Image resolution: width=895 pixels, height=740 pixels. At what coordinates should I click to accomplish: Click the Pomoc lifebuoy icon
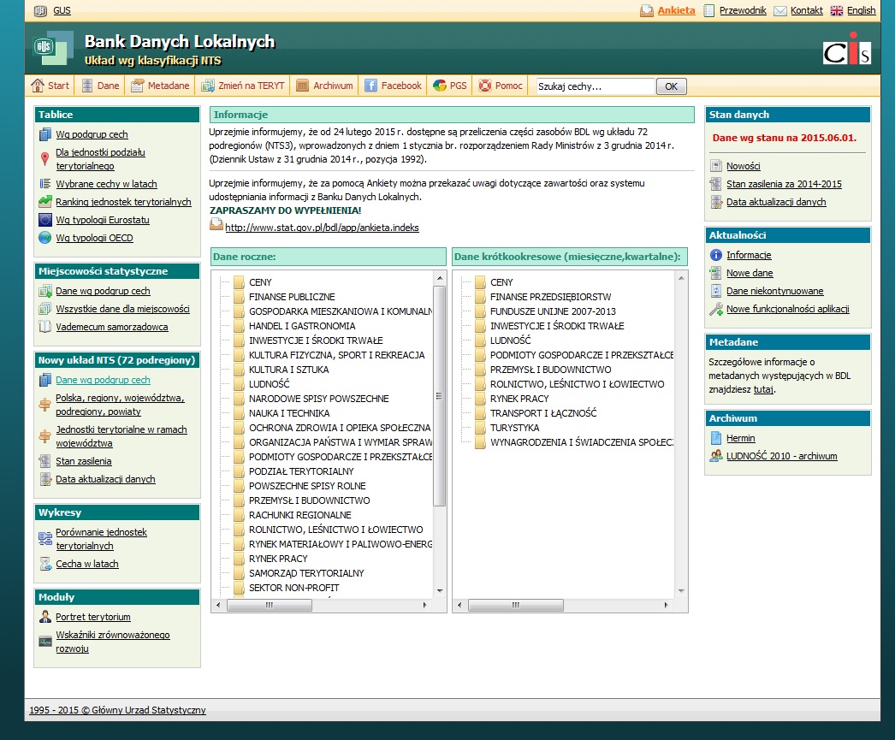tap(485, 86)
